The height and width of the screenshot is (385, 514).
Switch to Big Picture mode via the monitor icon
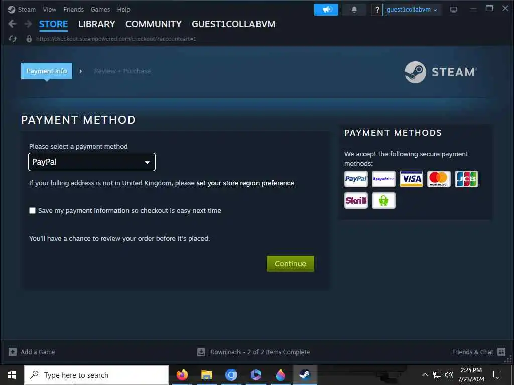pyautogui.click(x=454, y=10)
